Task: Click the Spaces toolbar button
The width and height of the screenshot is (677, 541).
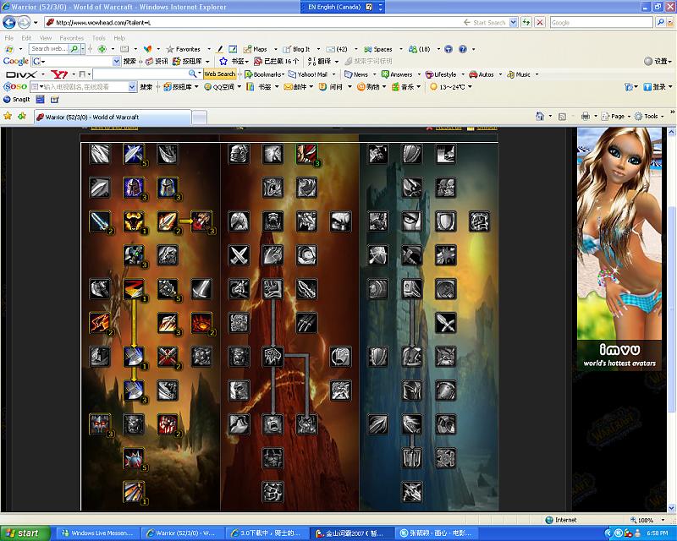Action: click(378, 49)
